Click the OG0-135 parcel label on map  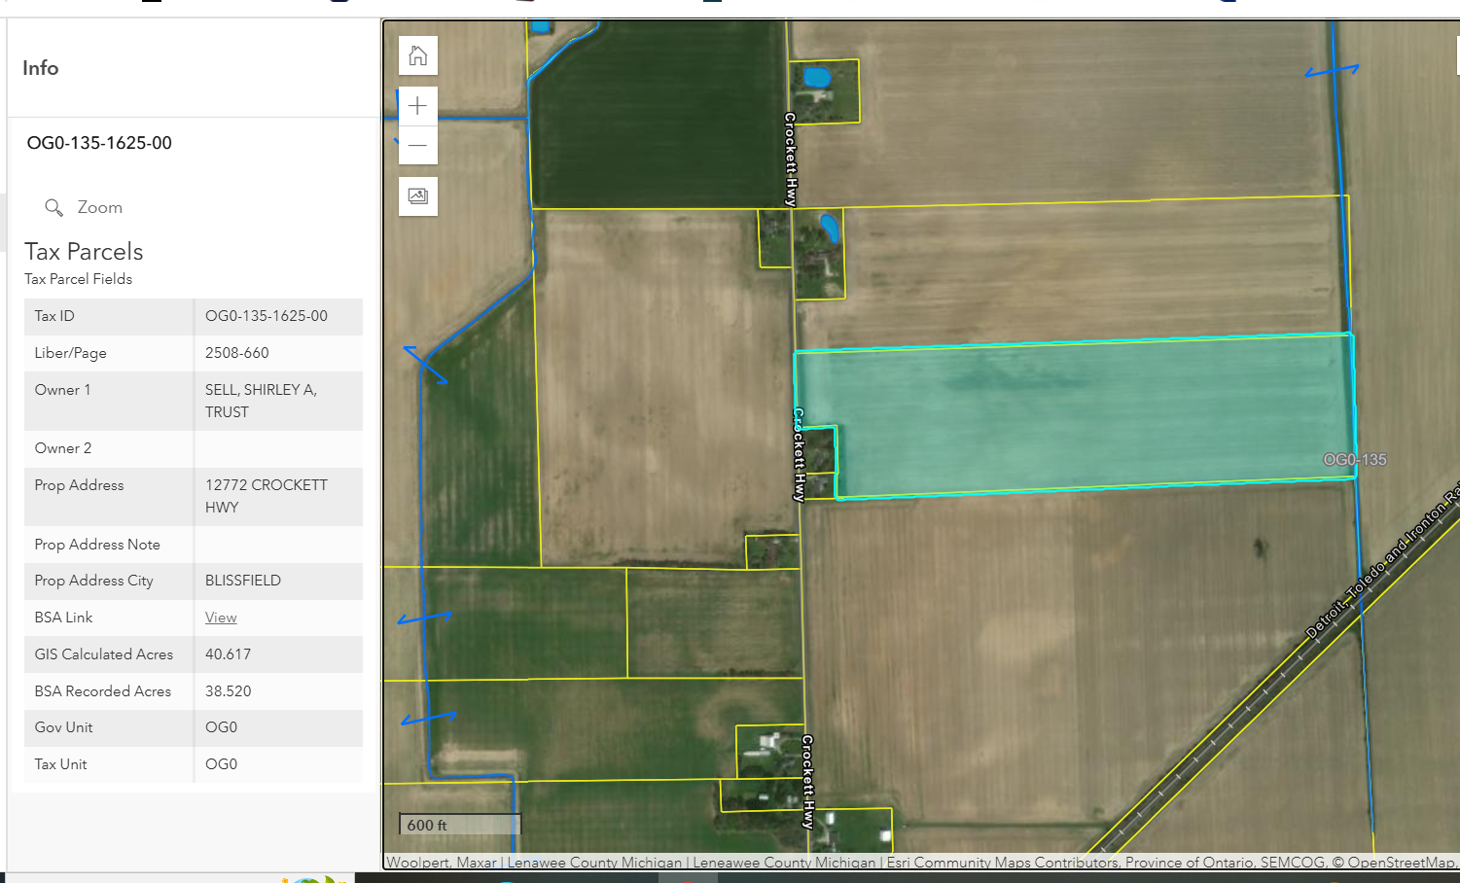click(1354, 460)
